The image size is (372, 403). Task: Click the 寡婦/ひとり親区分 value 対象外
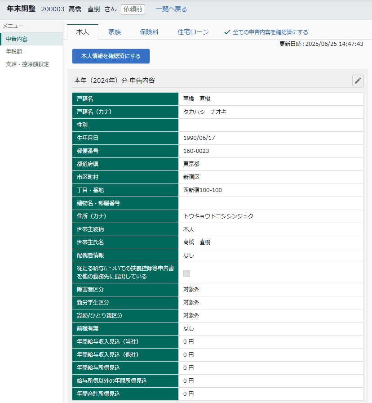pyautogui.click(x=191, y=316)
